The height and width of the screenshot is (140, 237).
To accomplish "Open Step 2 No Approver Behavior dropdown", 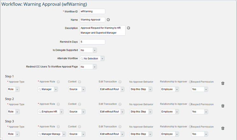I will [150, 112].
